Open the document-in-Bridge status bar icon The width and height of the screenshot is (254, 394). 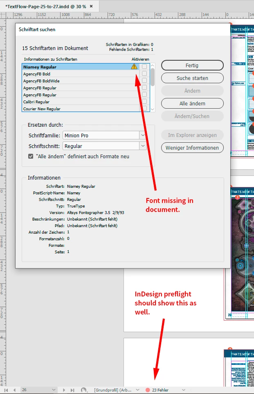84,390
